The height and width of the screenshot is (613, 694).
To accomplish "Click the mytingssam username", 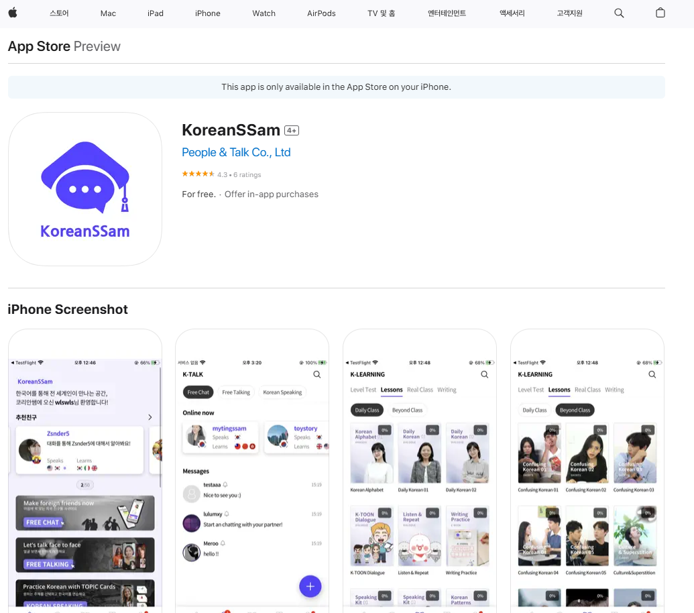I will [x=229, y=429].
